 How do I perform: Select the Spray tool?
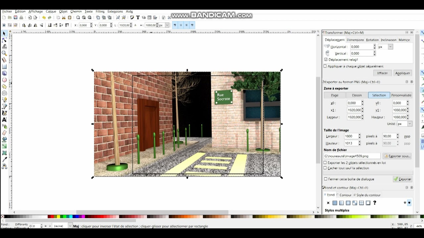[4, 126]
